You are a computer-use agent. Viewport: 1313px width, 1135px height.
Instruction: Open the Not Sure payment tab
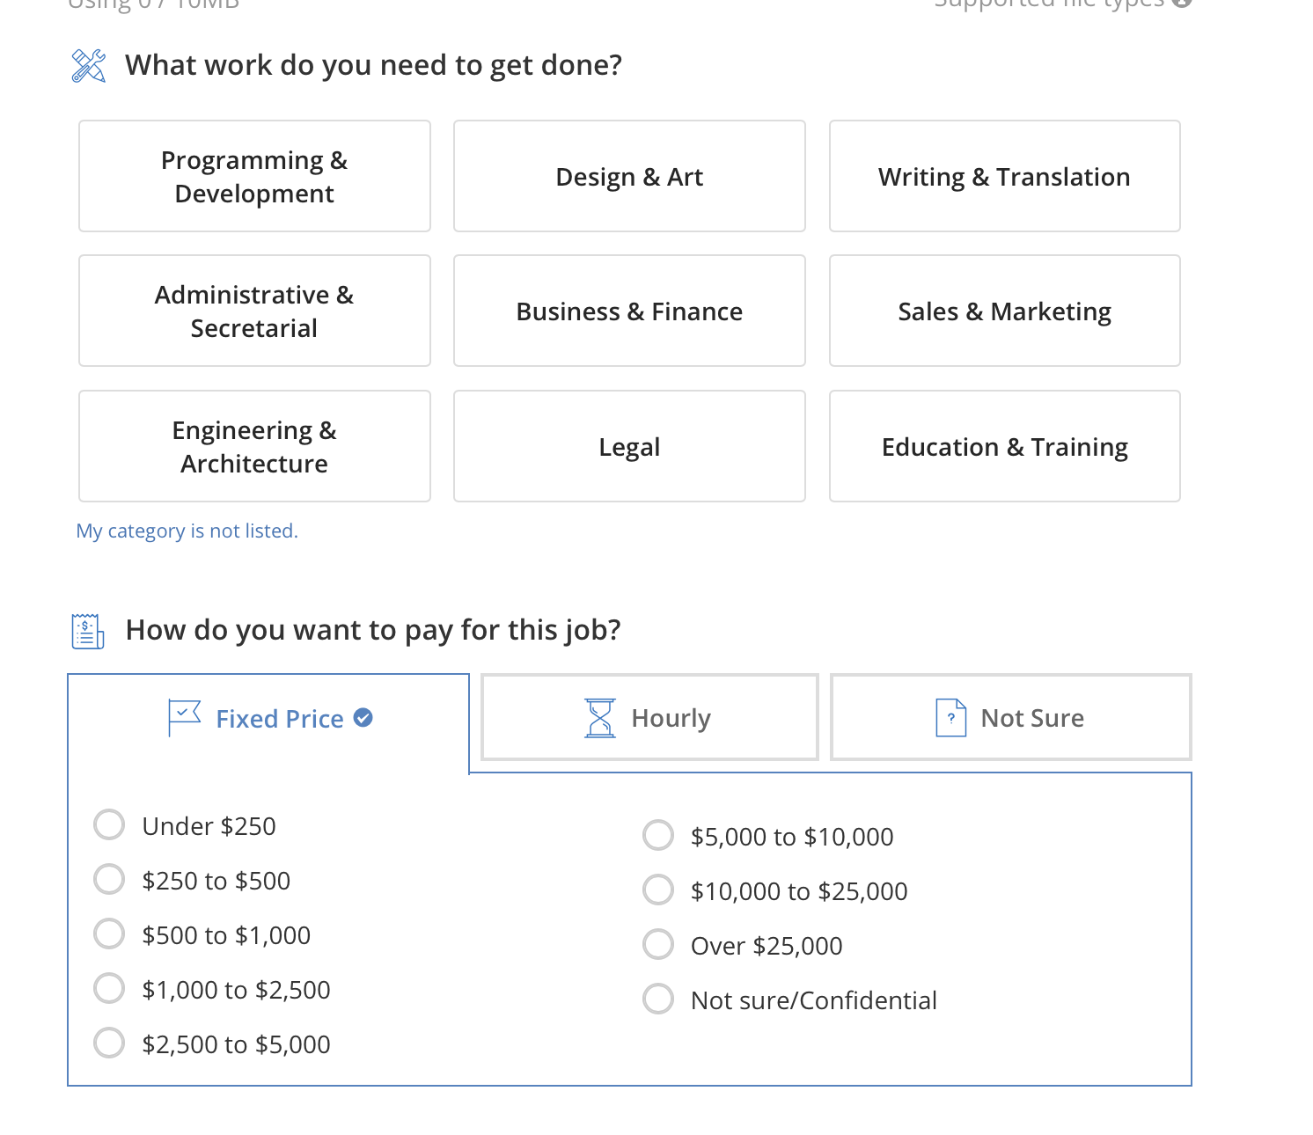pos(1010,718)
